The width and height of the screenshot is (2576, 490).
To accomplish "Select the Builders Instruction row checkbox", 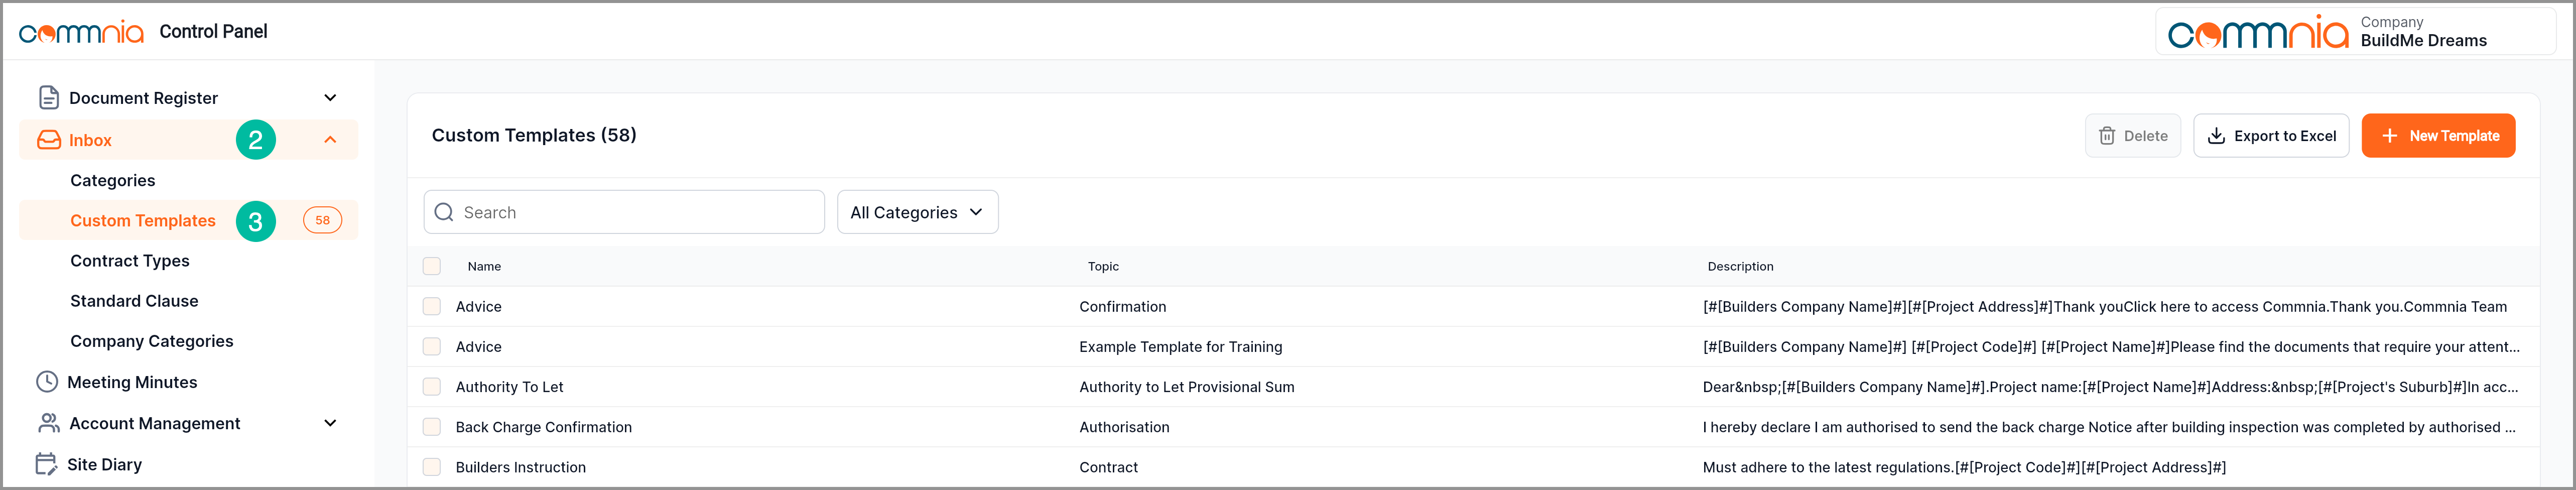I will point(432,467).
